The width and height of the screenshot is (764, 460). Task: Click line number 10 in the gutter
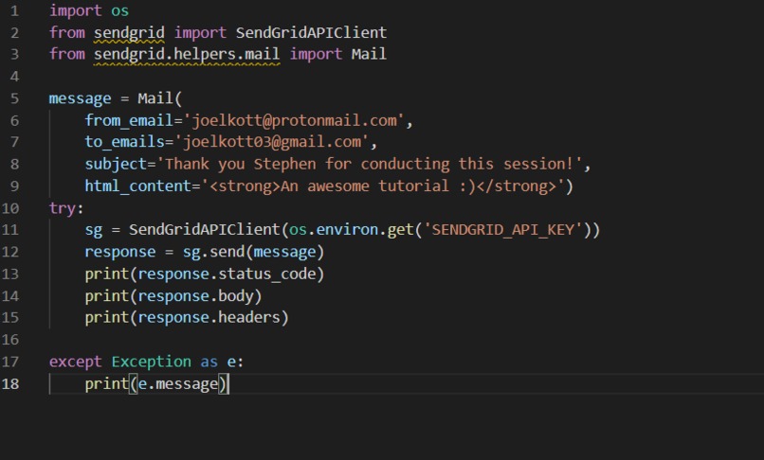tap(10, 208)
